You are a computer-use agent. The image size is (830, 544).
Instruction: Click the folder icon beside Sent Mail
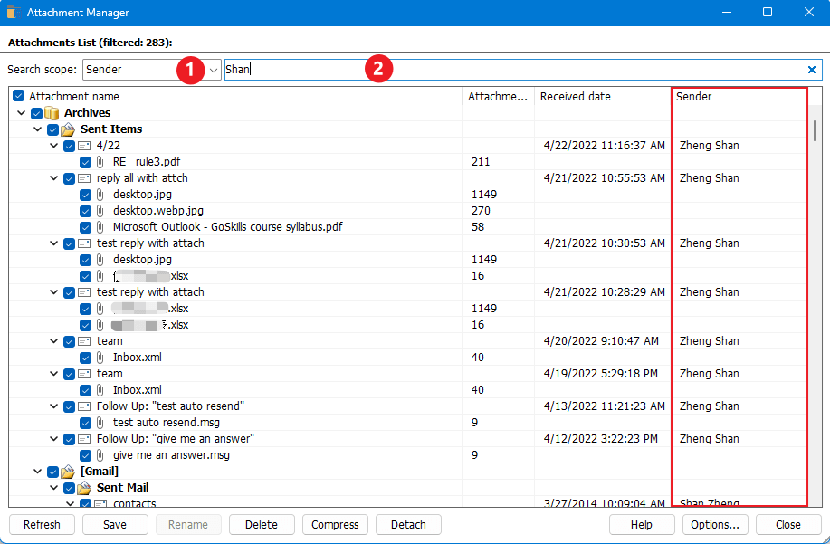pos(83,487)
